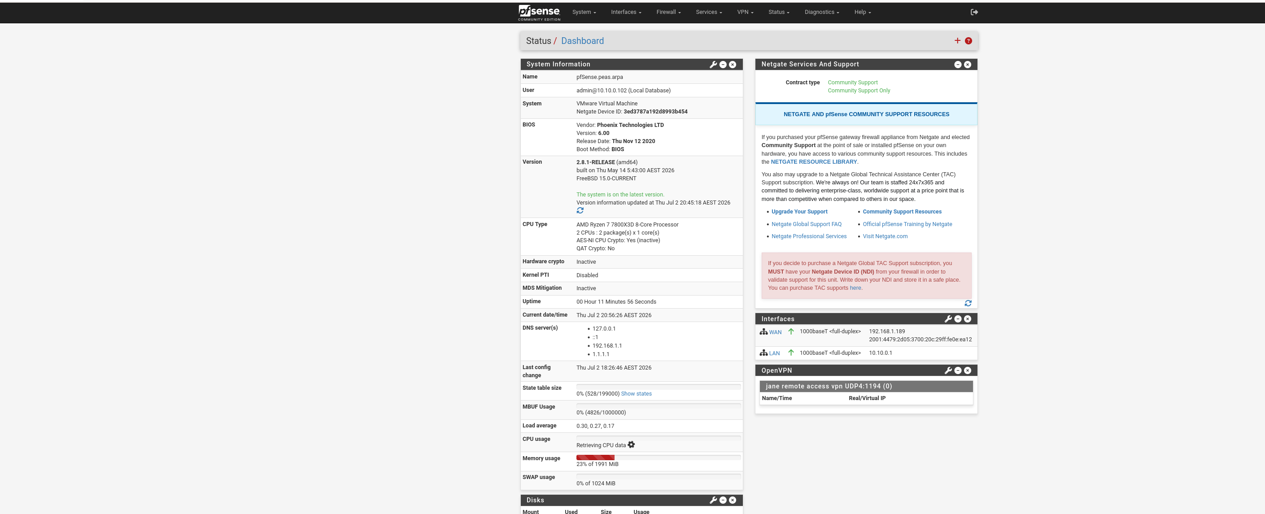Screen dimensions: 1265x514
Task: Click the State table size progress bar
Action: 658,387
